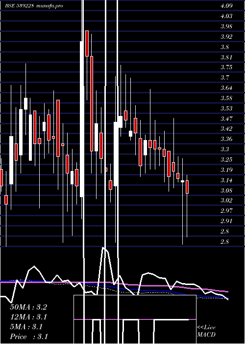Click the <<Live MACD label
Image resolution: width=245 pixels, height=344 pixels.
(206, 331)
